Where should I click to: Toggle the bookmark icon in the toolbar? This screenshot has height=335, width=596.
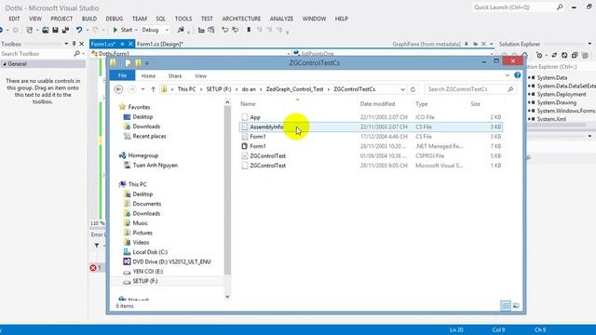(x=249, y=30)
